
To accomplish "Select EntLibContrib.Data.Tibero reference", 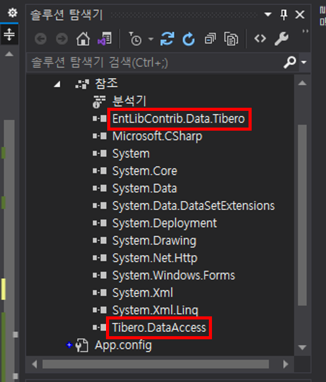I will tap(178, 119).
